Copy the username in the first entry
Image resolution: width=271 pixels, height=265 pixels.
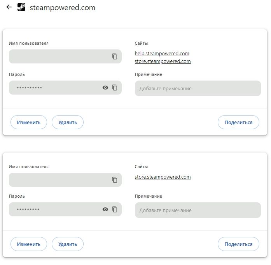coord(115,56)
